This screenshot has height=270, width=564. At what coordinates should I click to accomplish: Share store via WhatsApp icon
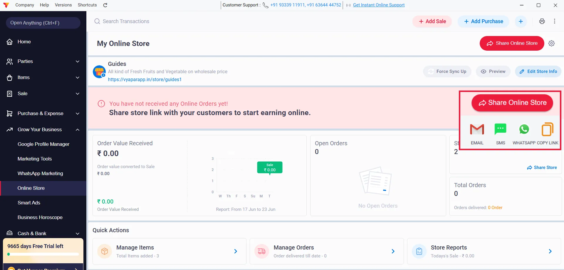tap(524, 129)
